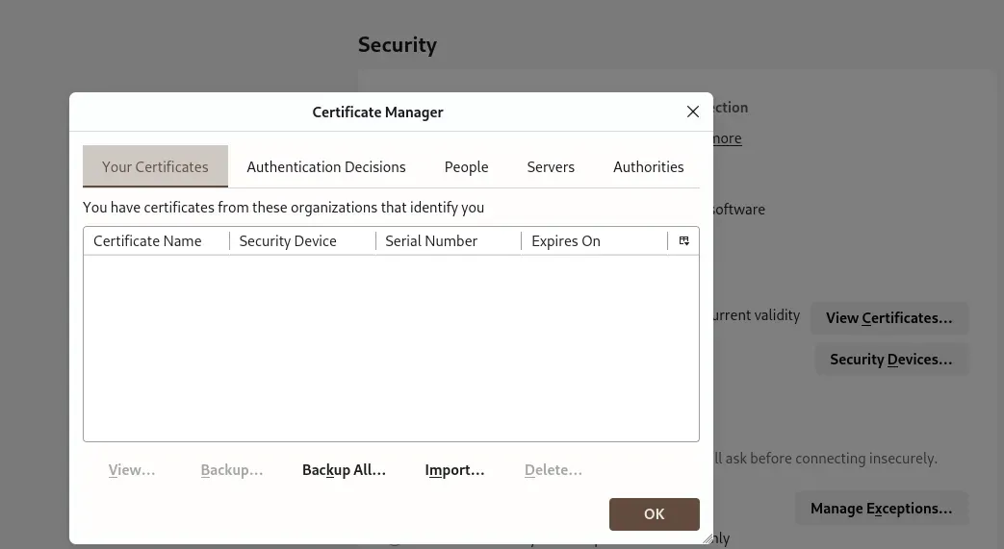This screenshot has width=1004, height=549.
Task: Switch to the Authentication Decisions tab
Action: coord(326,166)
